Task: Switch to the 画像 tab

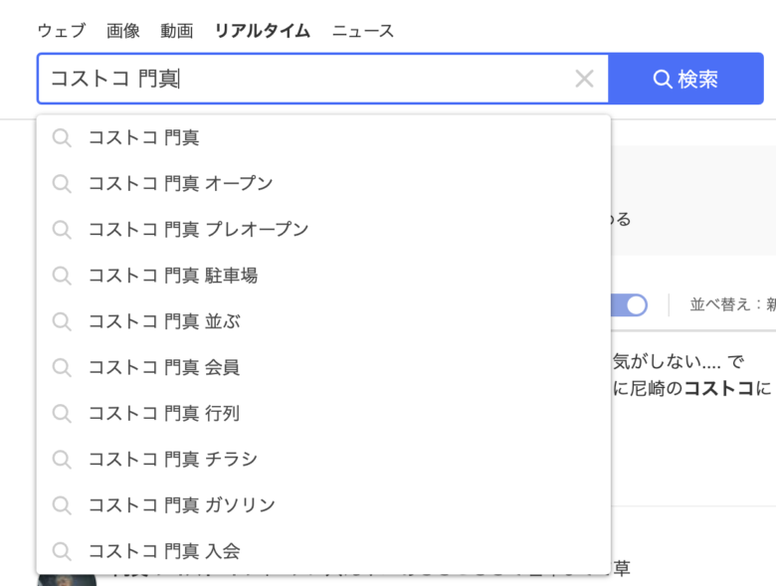Action: pyautogui.click(x=122, y=31)
